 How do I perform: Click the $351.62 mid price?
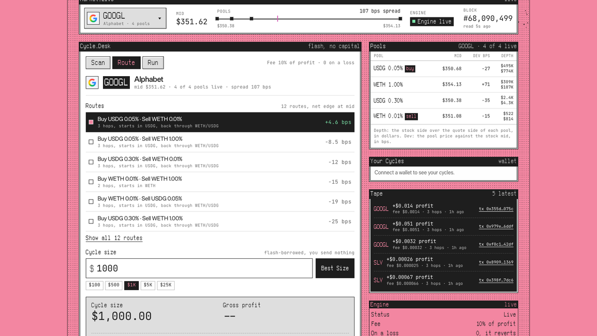pos(192,22)
